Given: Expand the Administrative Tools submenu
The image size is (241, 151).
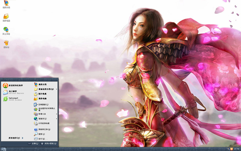Looking at the screenshot, I should (x=45, y=114).
